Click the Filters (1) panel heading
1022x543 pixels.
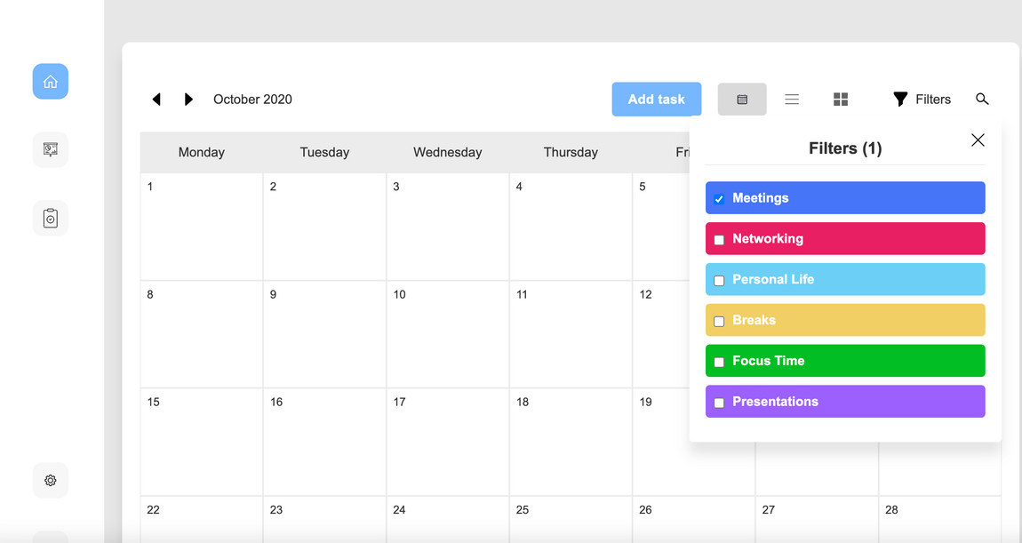pos(845,148)
